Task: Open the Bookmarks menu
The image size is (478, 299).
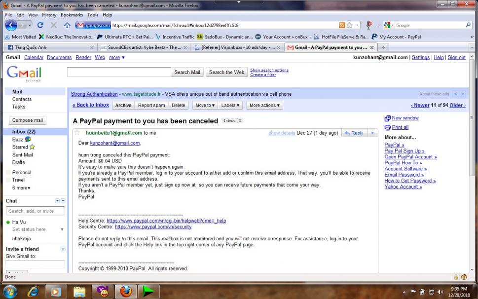Action: click(72, 15)
